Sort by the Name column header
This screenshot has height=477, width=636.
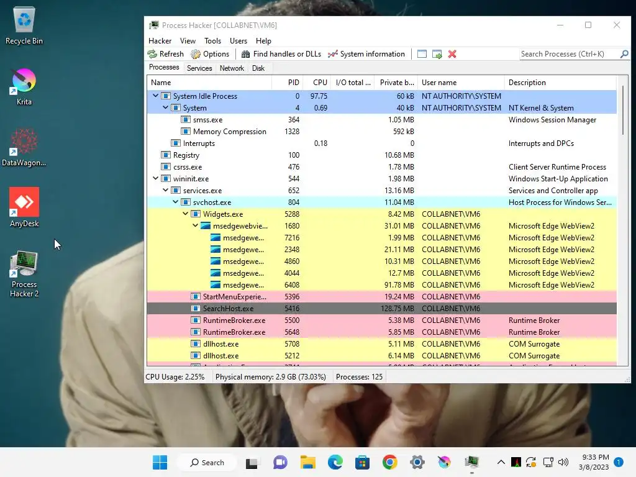209,83
